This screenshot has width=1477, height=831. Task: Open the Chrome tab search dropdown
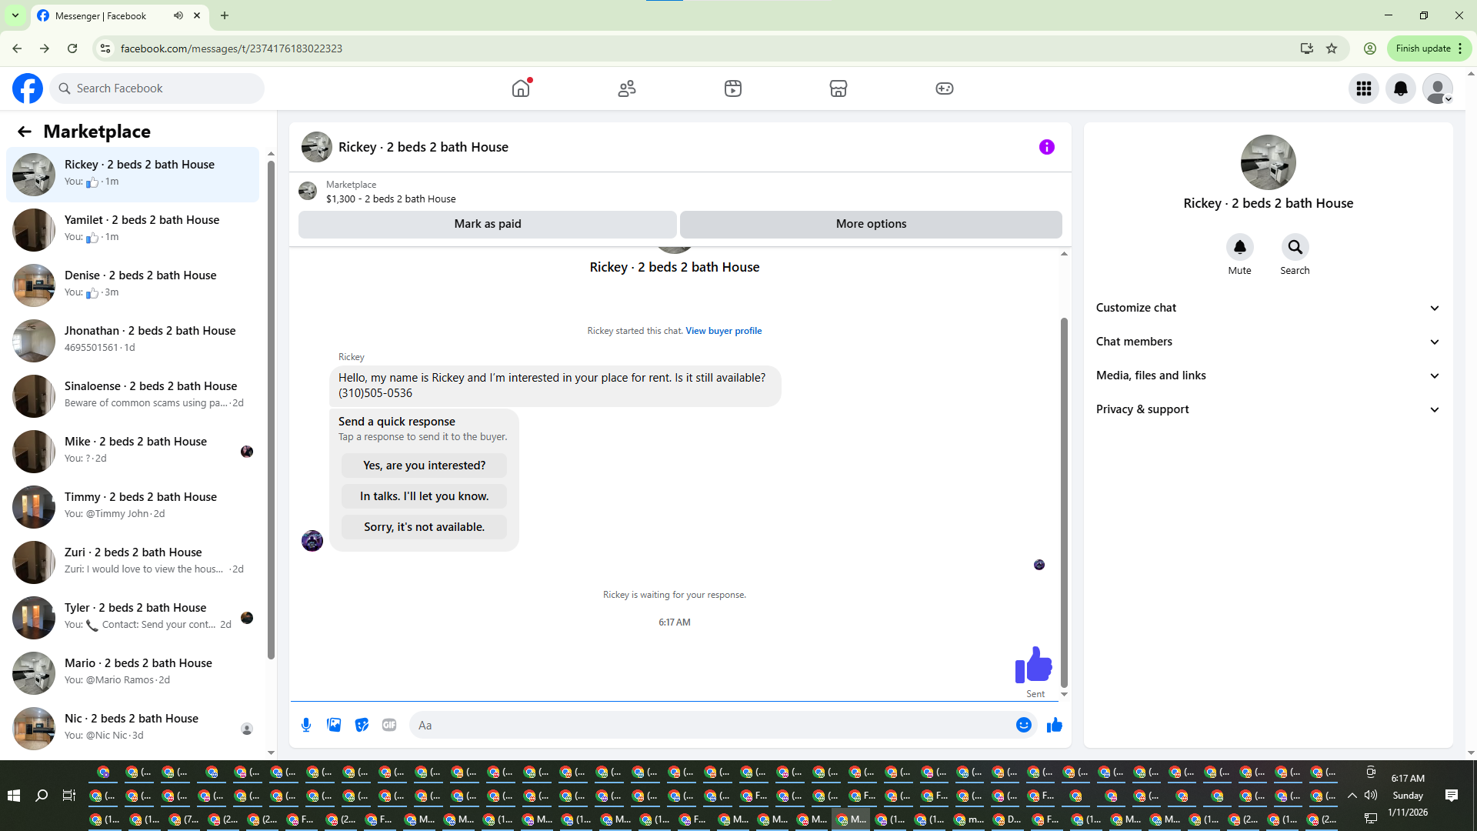15,15
